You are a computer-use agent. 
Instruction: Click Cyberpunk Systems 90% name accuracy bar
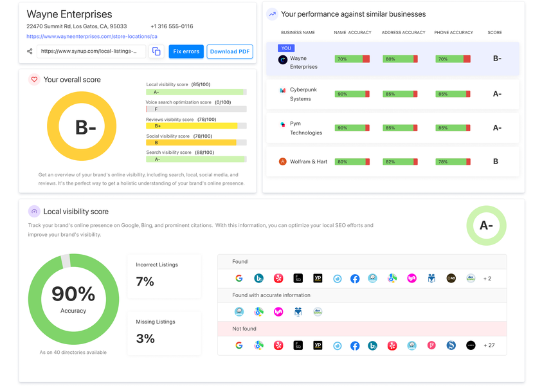(352, 94)
